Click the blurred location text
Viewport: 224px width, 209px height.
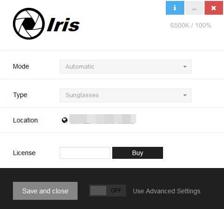[x=103, y=119]
